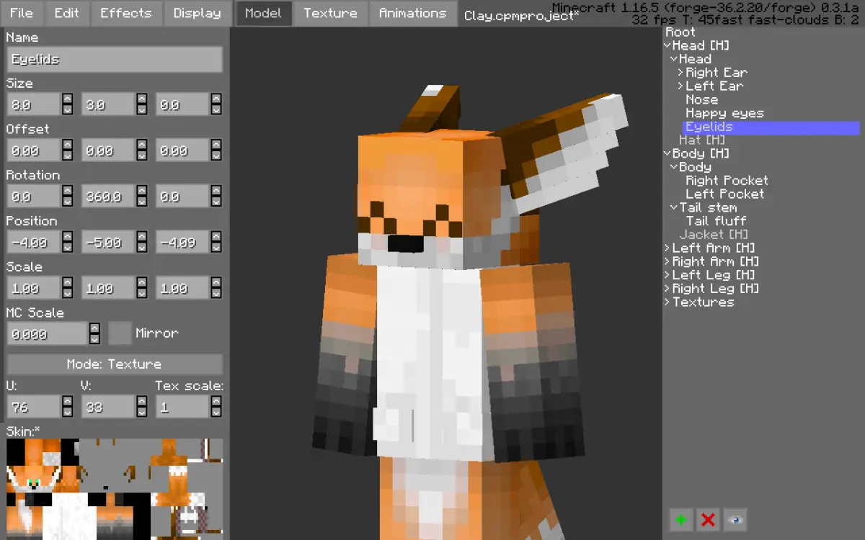Enable the Mirror checkbox
The height and width of the screenshot is (540, 865).
click(119, 333)
